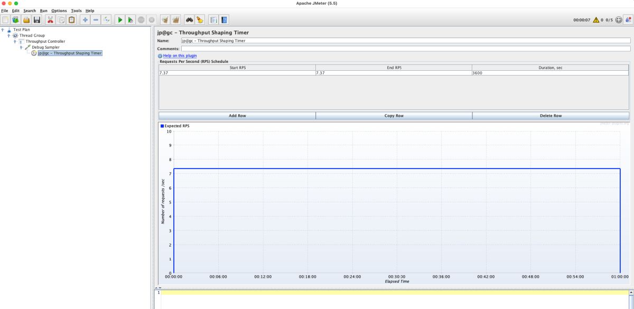Image resolution: width=634 pixels, height=309 pixels.
Task: Save the test plan with floppy icon
Action: click(x=36, y=20)
